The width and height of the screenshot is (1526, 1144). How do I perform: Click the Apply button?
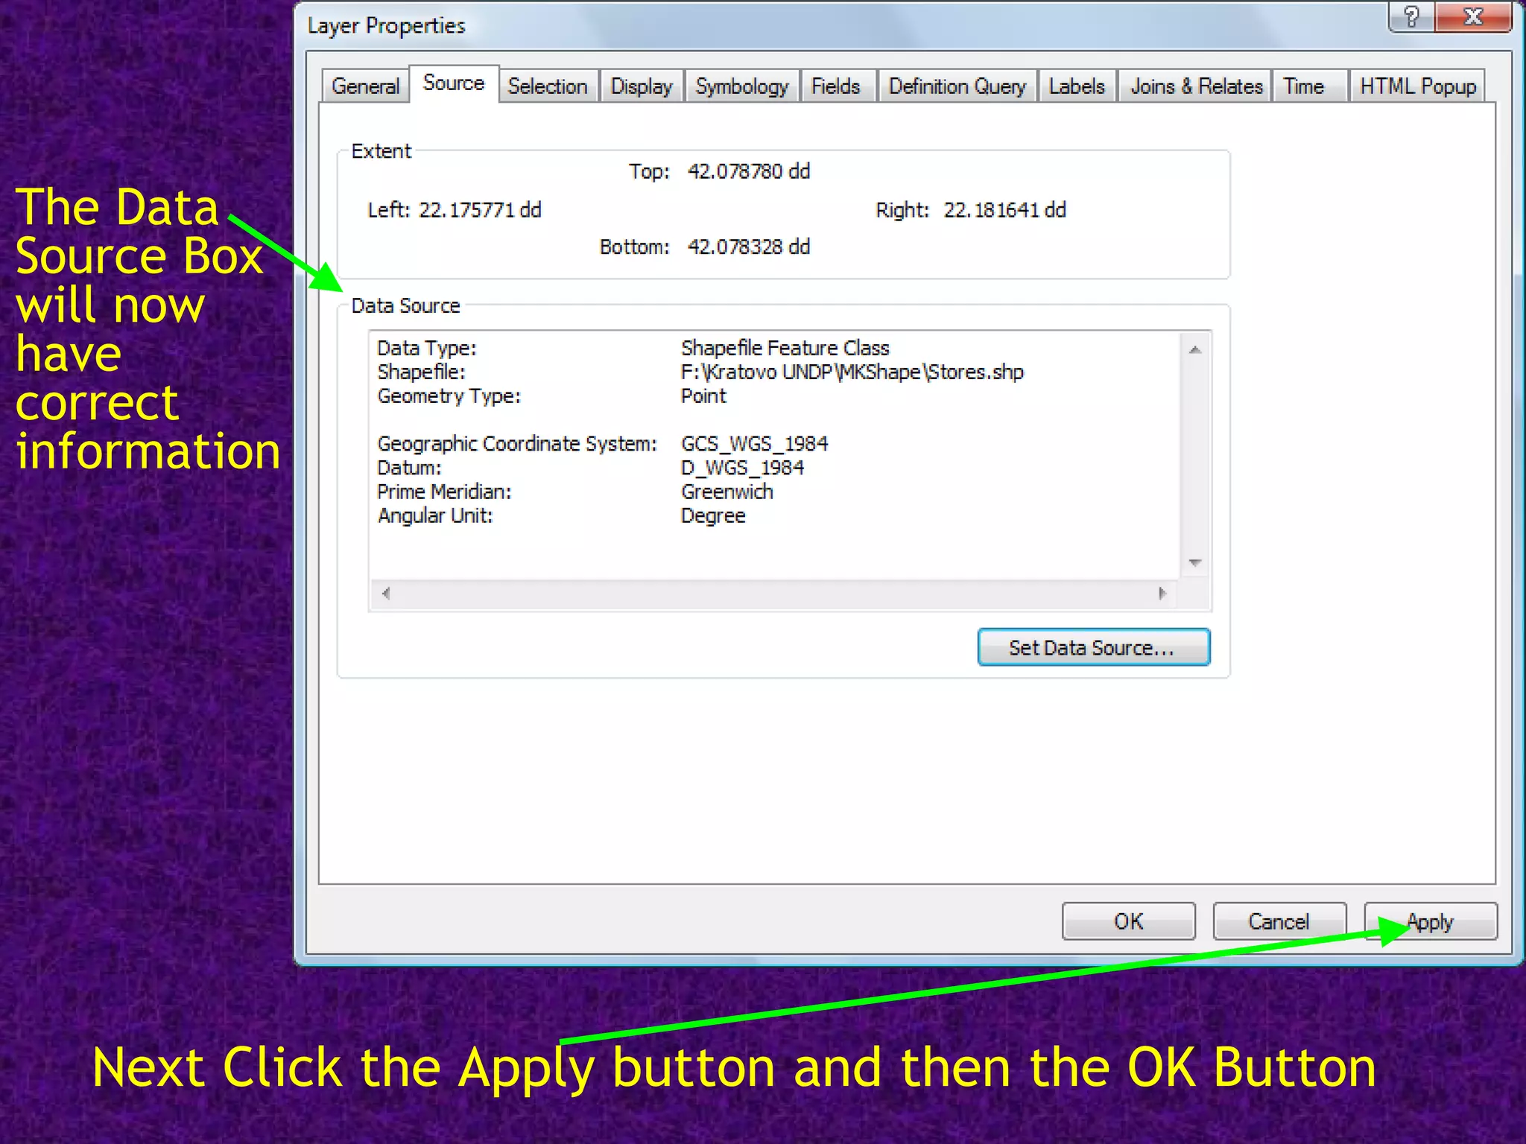point(1431,921)
